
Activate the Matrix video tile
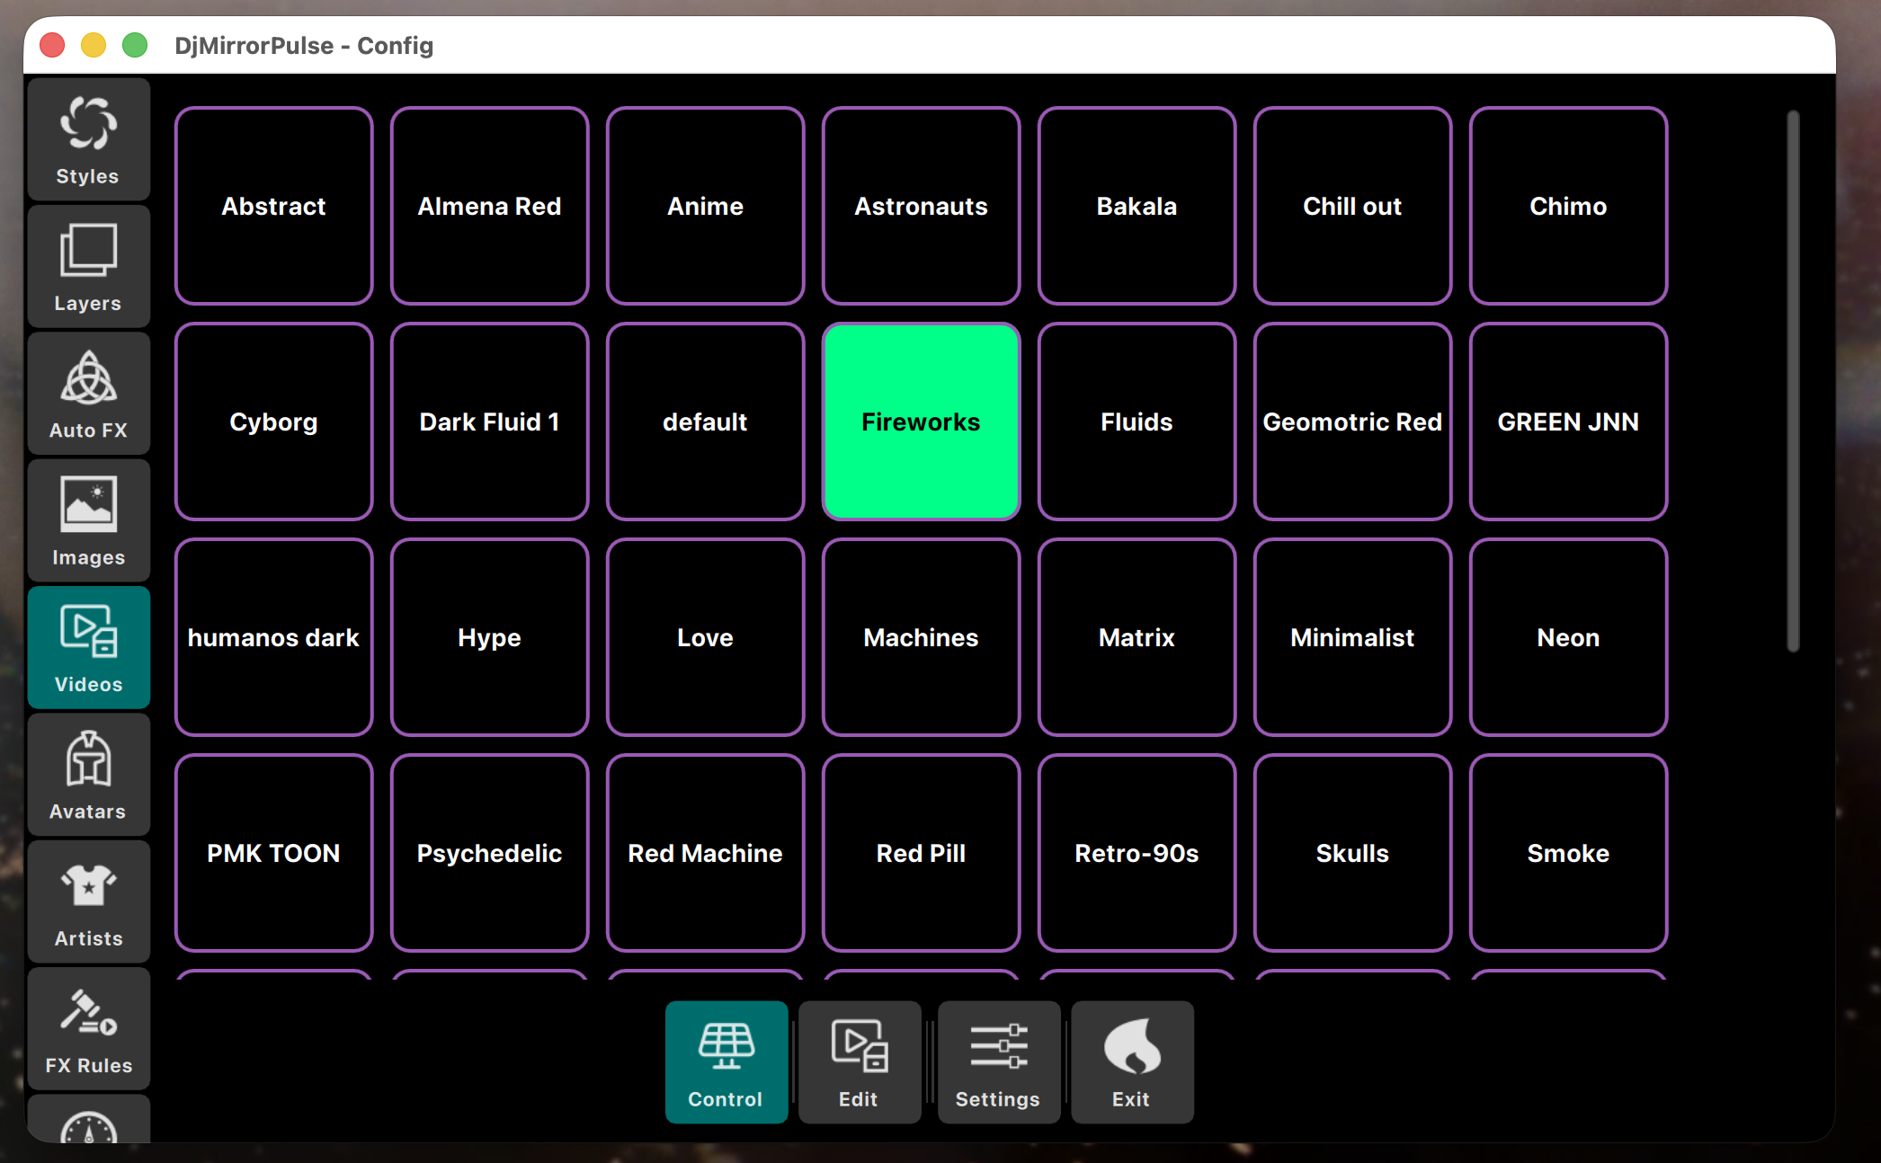click(x=1137, y=637)
